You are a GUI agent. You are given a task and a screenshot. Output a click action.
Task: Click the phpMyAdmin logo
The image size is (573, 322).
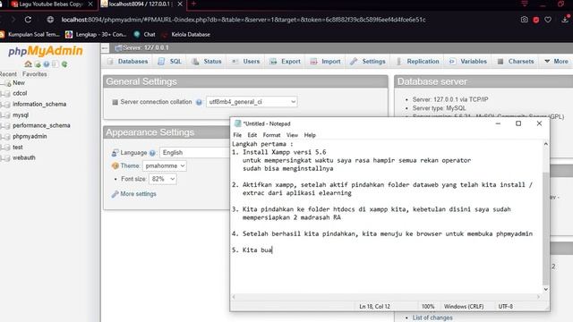(46, 51)
